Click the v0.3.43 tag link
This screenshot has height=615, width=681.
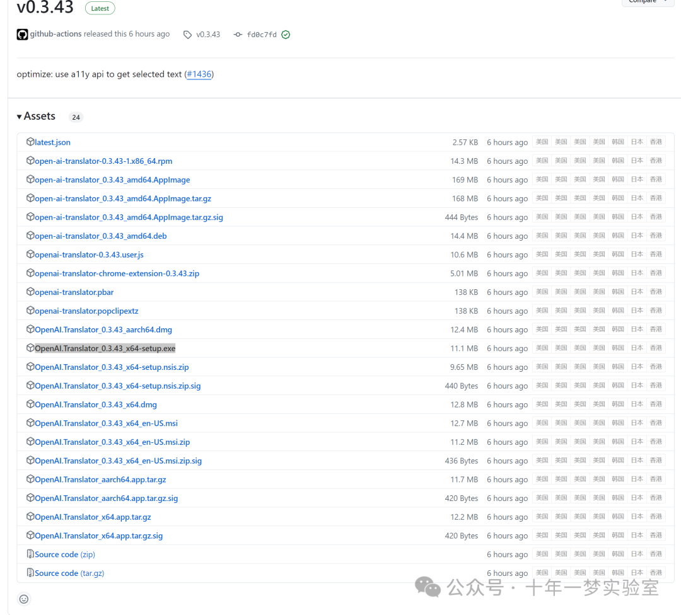[208, 34]
